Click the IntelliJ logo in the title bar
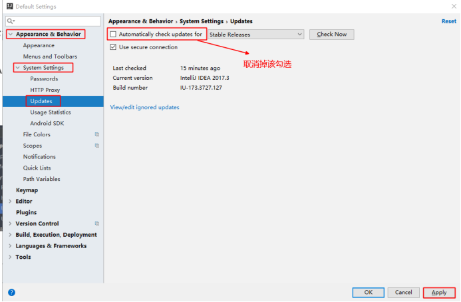461x302 pixels. click(x=9, y=6)
